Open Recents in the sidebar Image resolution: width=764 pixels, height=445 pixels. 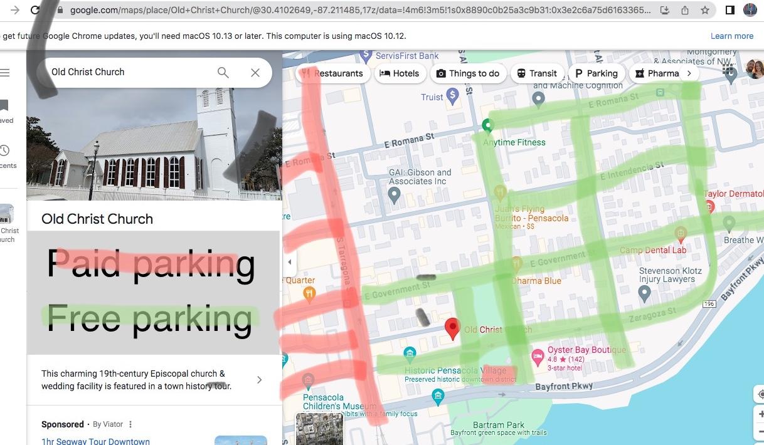pyautogui.click(x=6, y=157)
